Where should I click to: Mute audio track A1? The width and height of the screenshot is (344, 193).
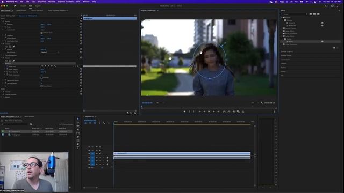(100, 157)
